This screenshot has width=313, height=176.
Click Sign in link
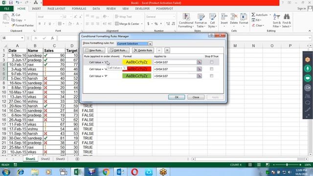[x=301, y=9]
